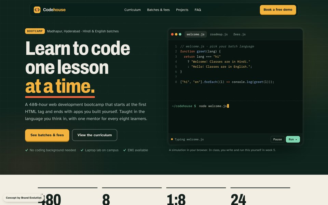Viewport: 328px width, 205px height.
Task: Click the Book a free demo button
Action: [278, 10]
